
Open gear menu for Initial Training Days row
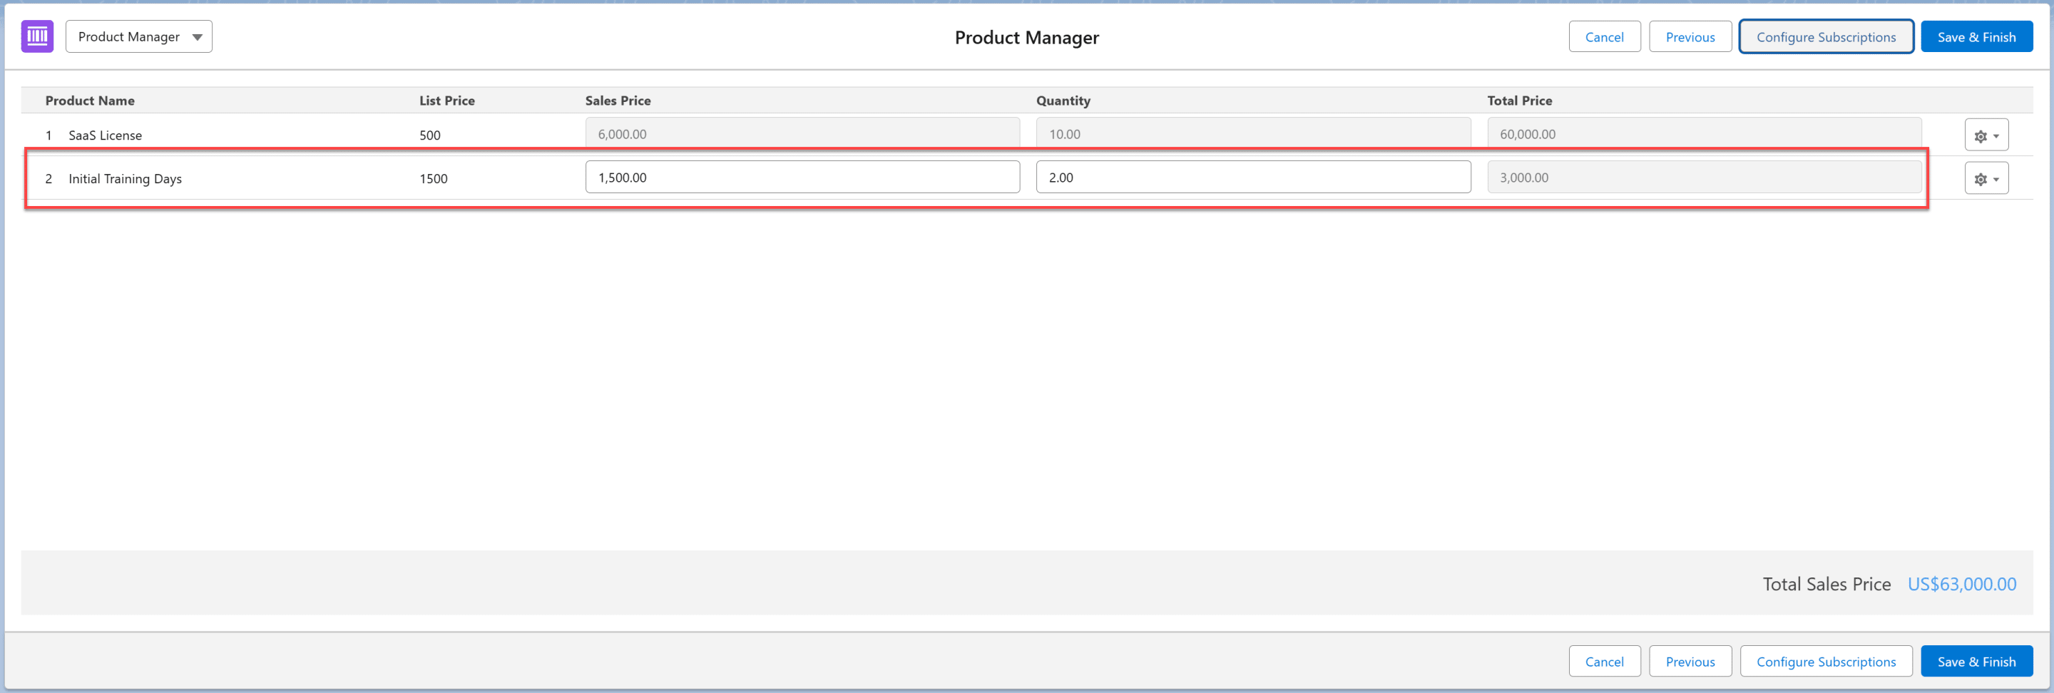point(1986,179)
